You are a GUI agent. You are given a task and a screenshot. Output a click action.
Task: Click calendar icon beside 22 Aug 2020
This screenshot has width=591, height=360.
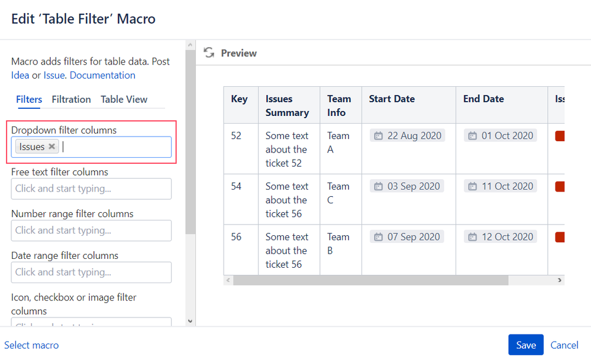click(378, 136)
